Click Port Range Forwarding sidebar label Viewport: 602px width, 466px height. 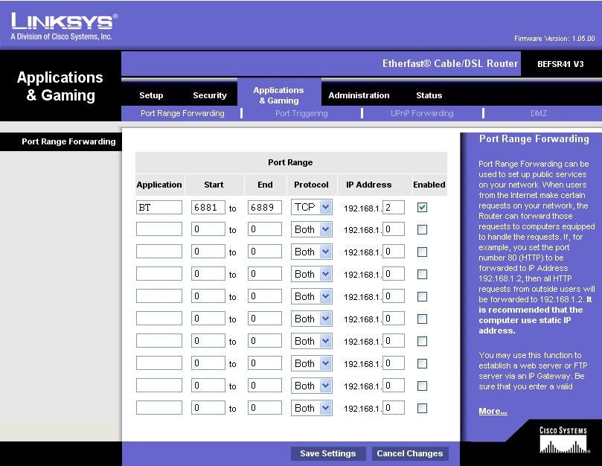(x=68, y=141)
